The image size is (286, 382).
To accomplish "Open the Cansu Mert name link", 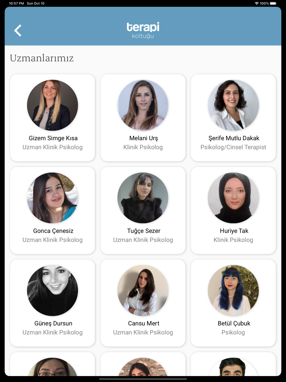I will point(144,323).
